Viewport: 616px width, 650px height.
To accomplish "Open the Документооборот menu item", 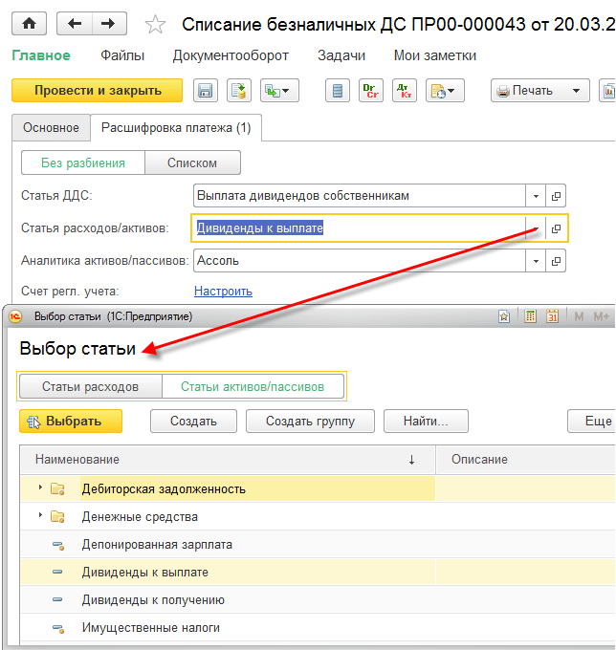I will point(231,56).
